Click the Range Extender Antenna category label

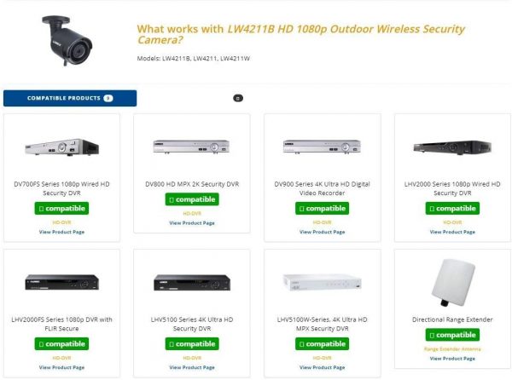point(452,349)
